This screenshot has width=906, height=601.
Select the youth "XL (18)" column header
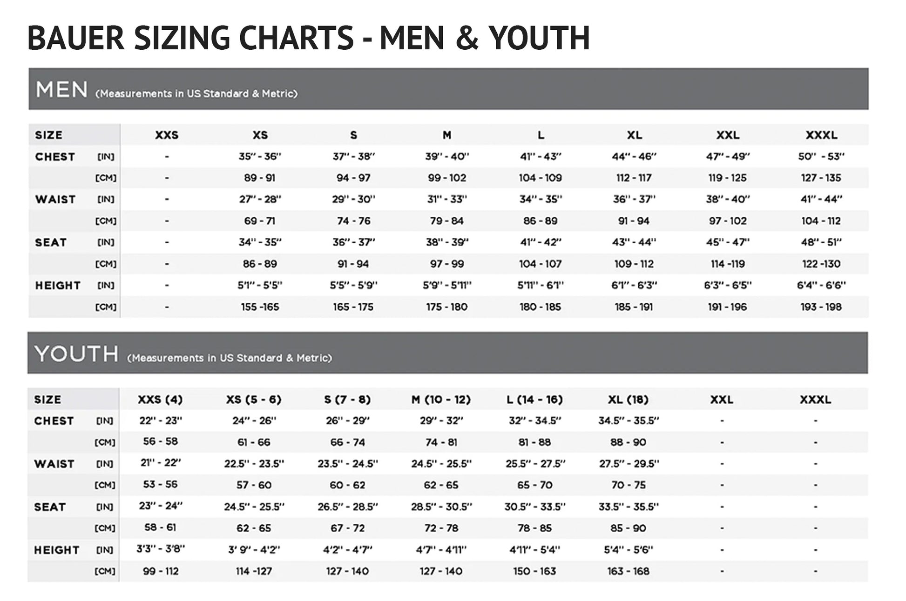[x=628, y=400]
